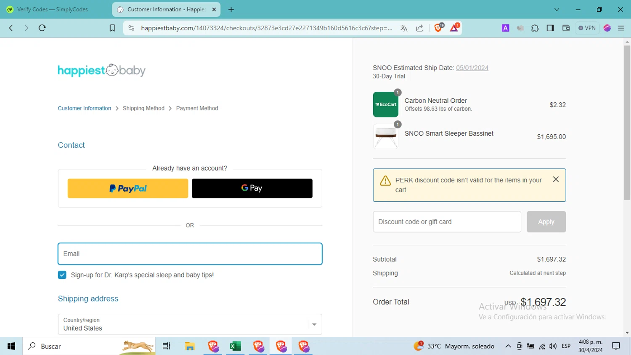631x355 pixels.
Task: Open Excel from the taskbar
Action: (x=235, y=346)
